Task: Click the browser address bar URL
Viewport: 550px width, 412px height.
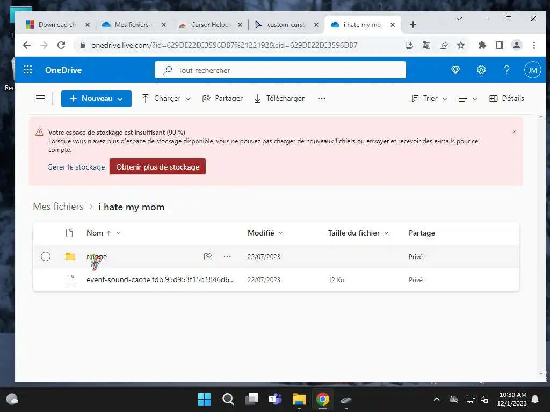Action: pyautogui.click(x=224, y=45)
